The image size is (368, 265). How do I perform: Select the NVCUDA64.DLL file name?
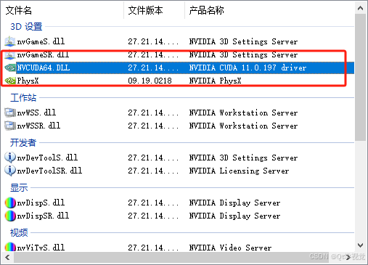44,68
